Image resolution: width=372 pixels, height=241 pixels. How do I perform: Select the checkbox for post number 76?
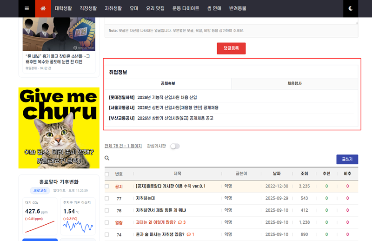107,210
